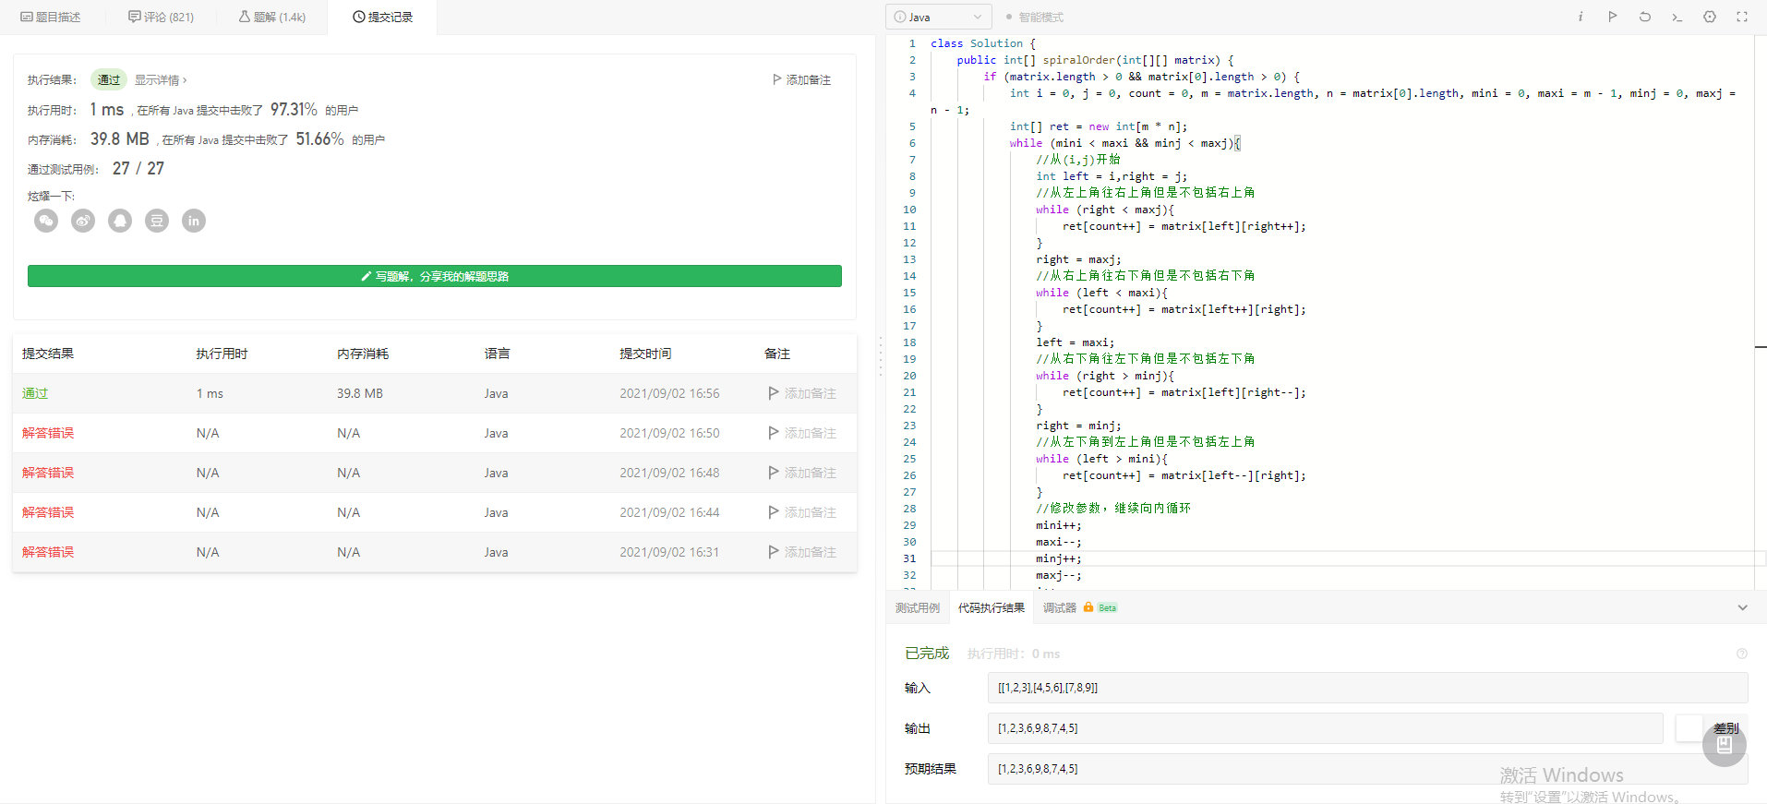The height and width of the screenshot is (804, 1767).
Task: Click the 97.31% runtime percentile
Action: coord(294,110)
